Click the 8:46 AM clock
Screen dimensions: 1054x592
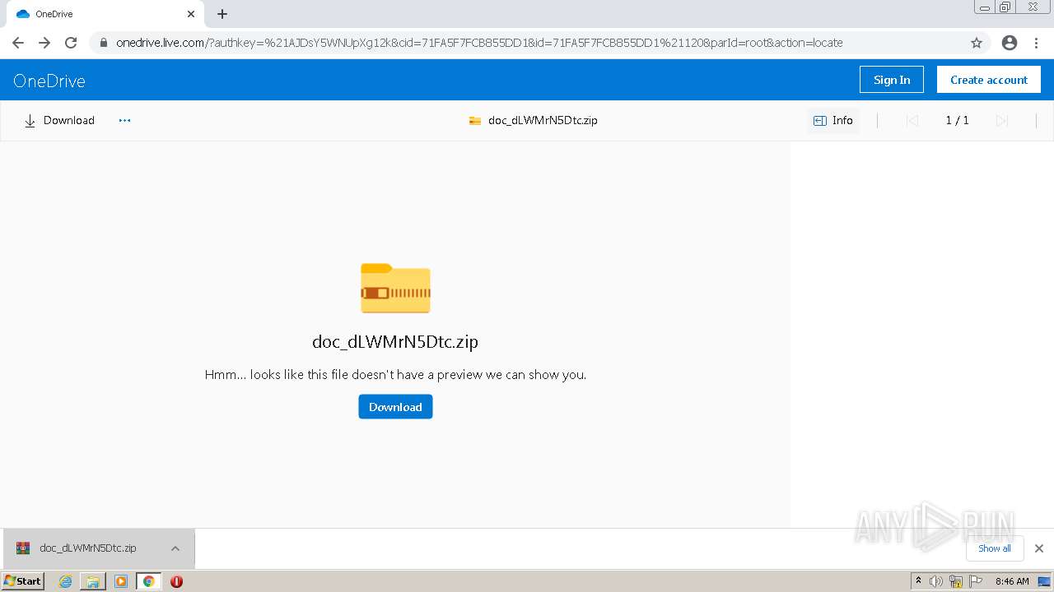(1012, 581)
